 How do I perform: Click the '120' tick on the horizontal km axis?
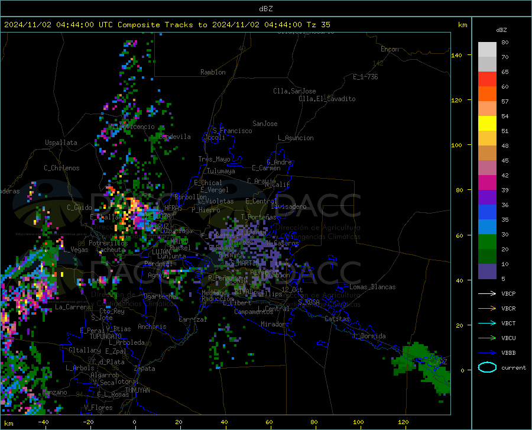click(403, 422)
